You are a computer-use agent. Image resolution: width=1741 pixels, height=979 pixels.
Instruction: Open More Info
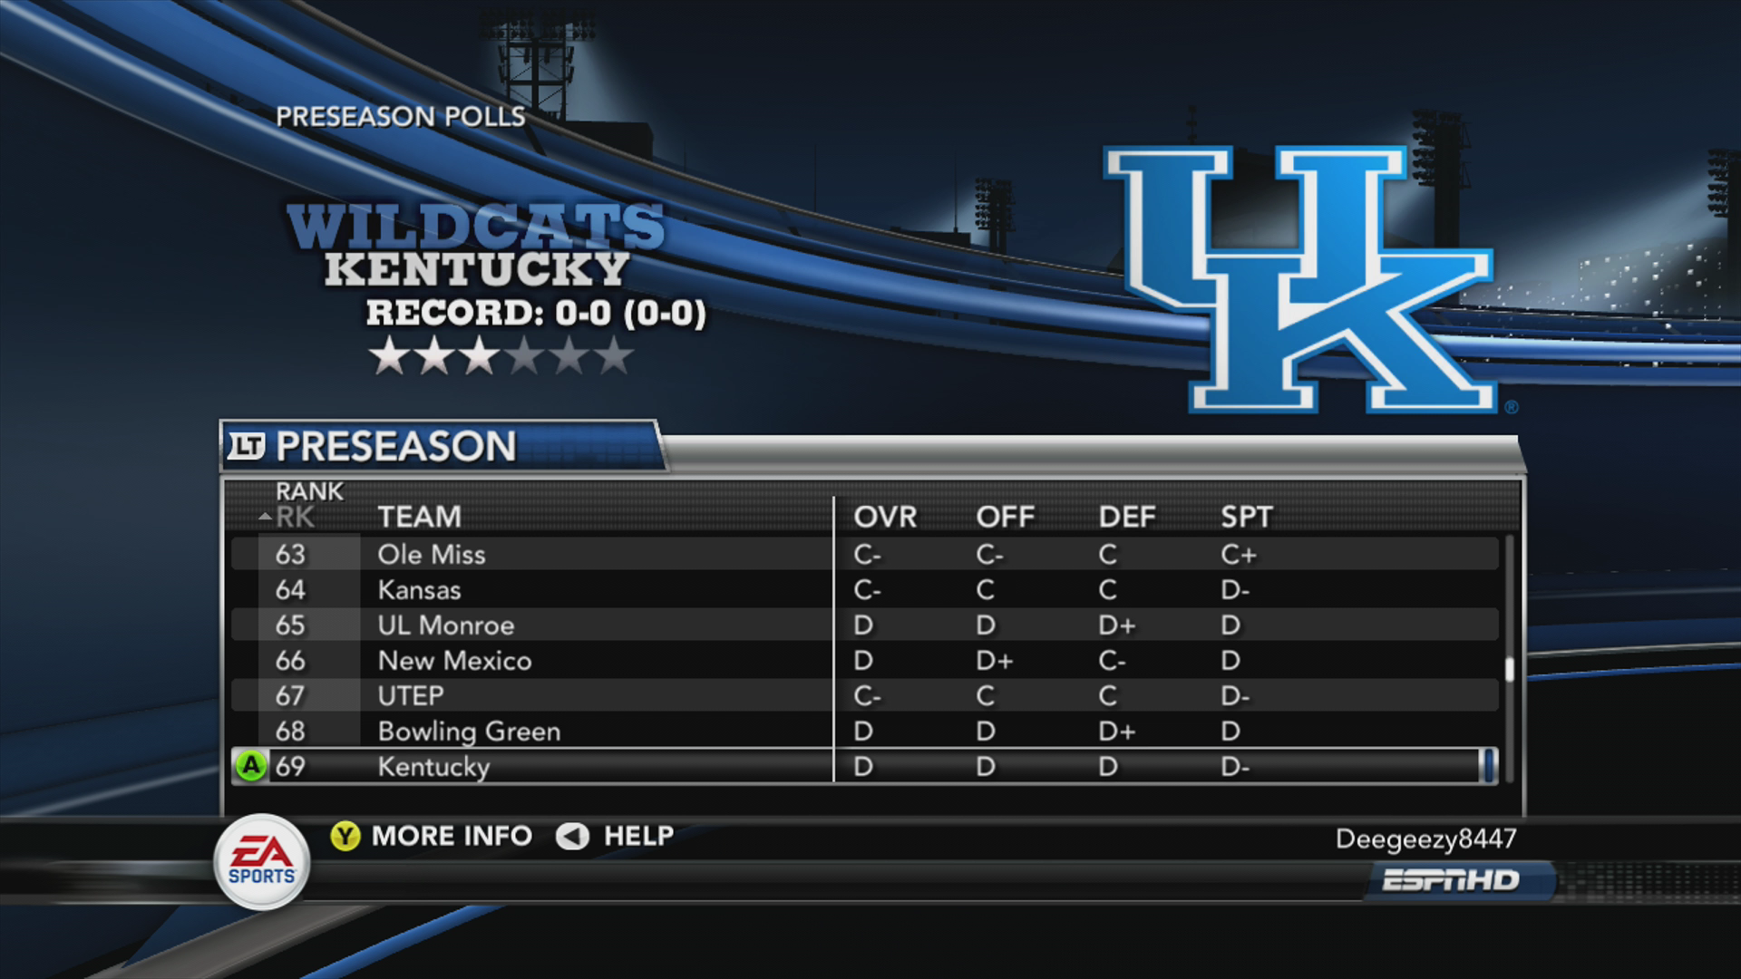[452, 836]
